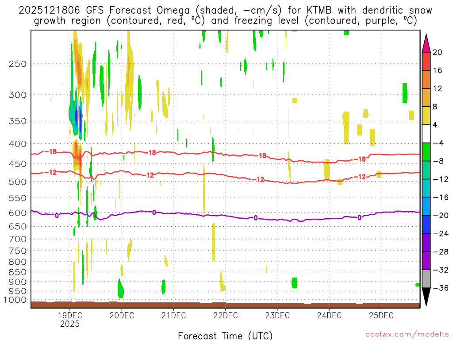Click the 22DEC date label
This screenshot has height=340, width=453.
[225, 315]
